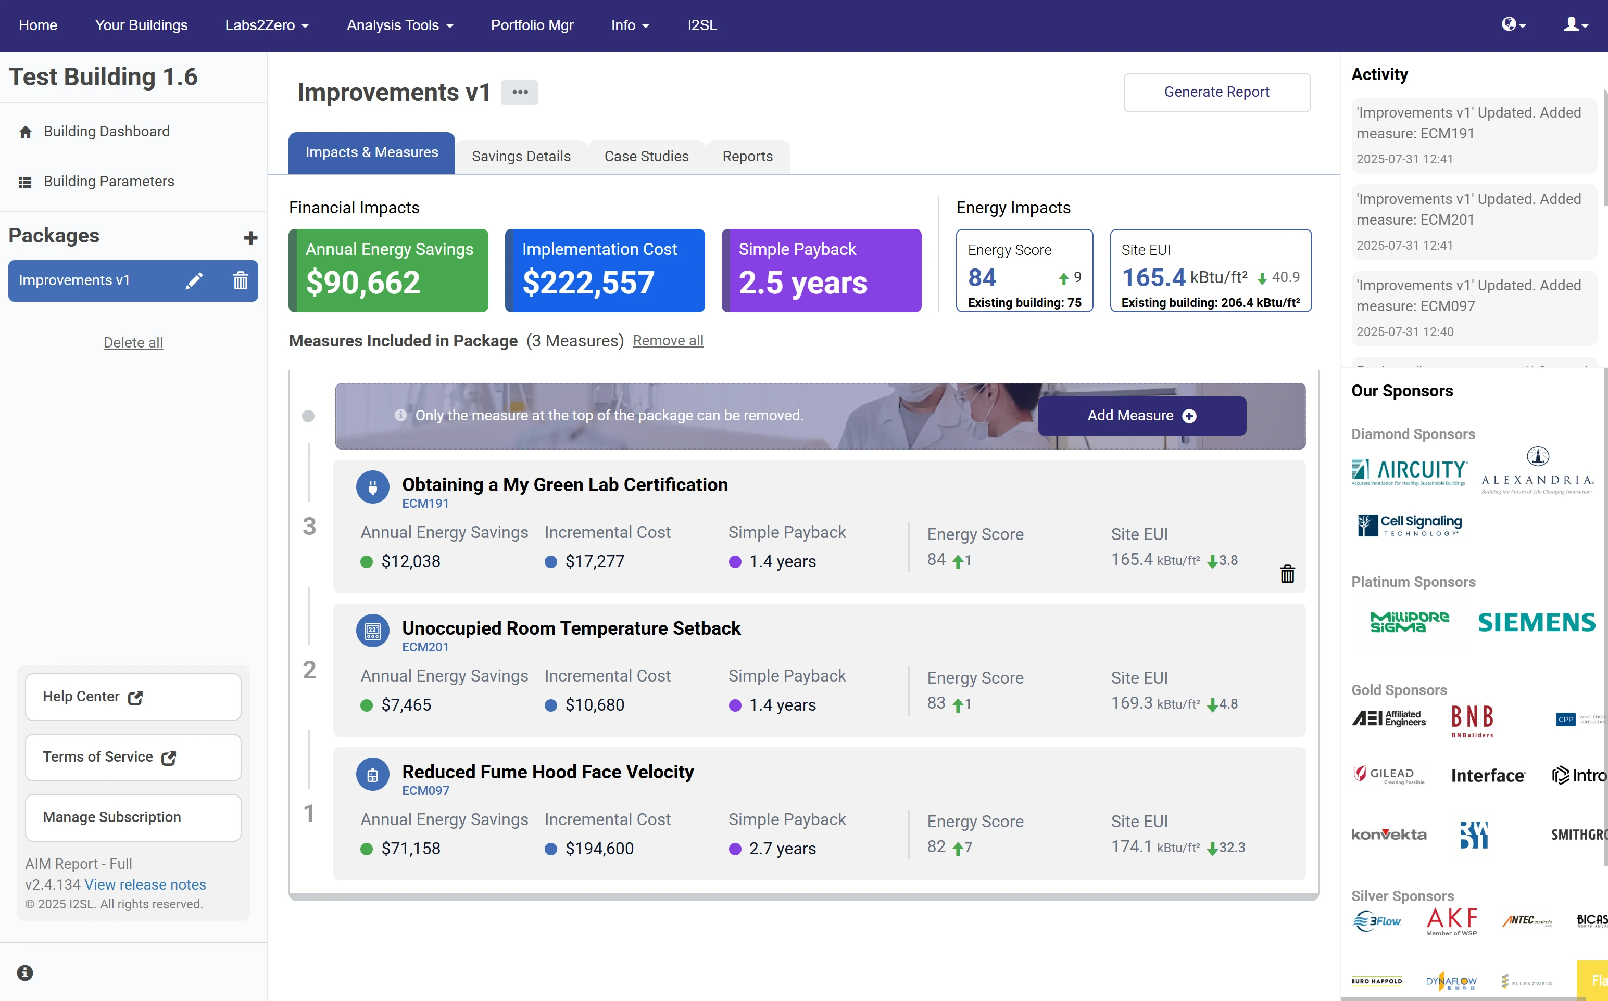This screenshot has width=1608, height=1001.
Task: Click the Energy Score 84 card
Action: point(1024,270)
